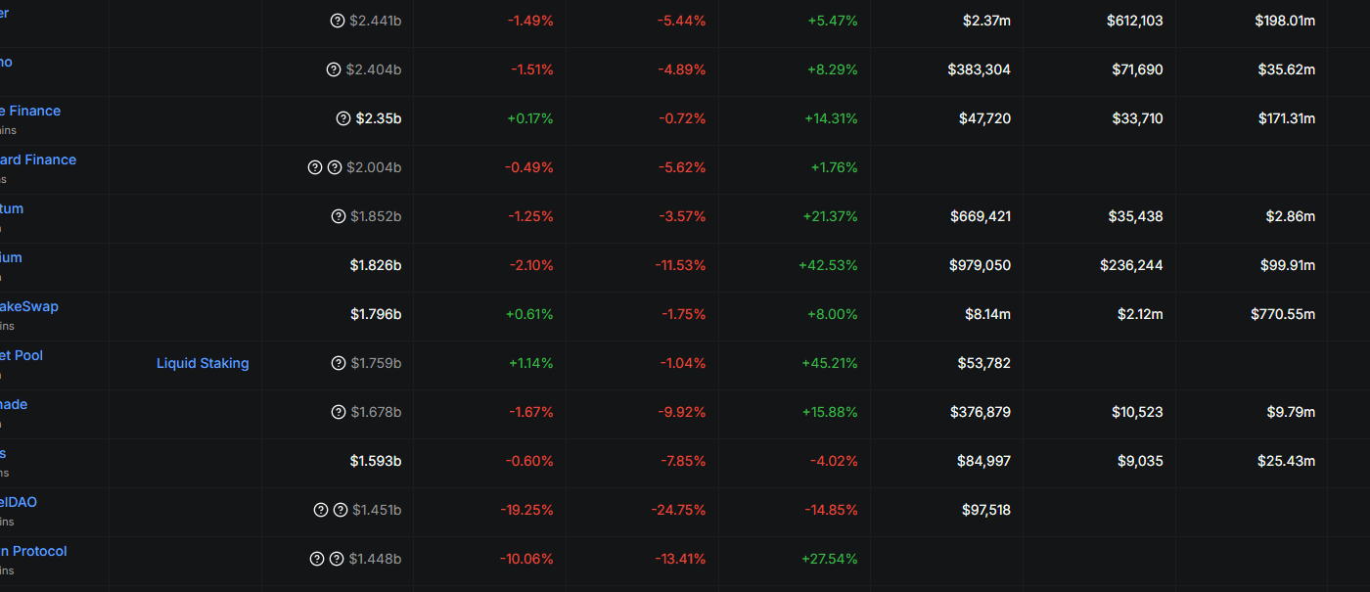This screenshot has width=1370, height=592.
Task: Open the protocol link ending in 'et Pool'
Action: pos(22,355)
